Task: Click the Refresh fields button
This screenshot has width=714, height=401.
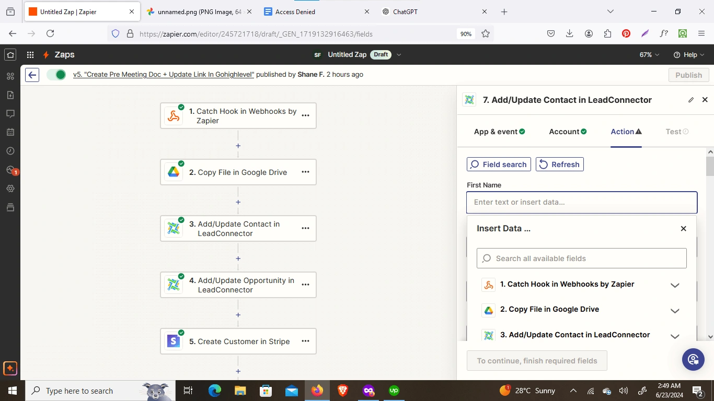Action: point(560,164)
